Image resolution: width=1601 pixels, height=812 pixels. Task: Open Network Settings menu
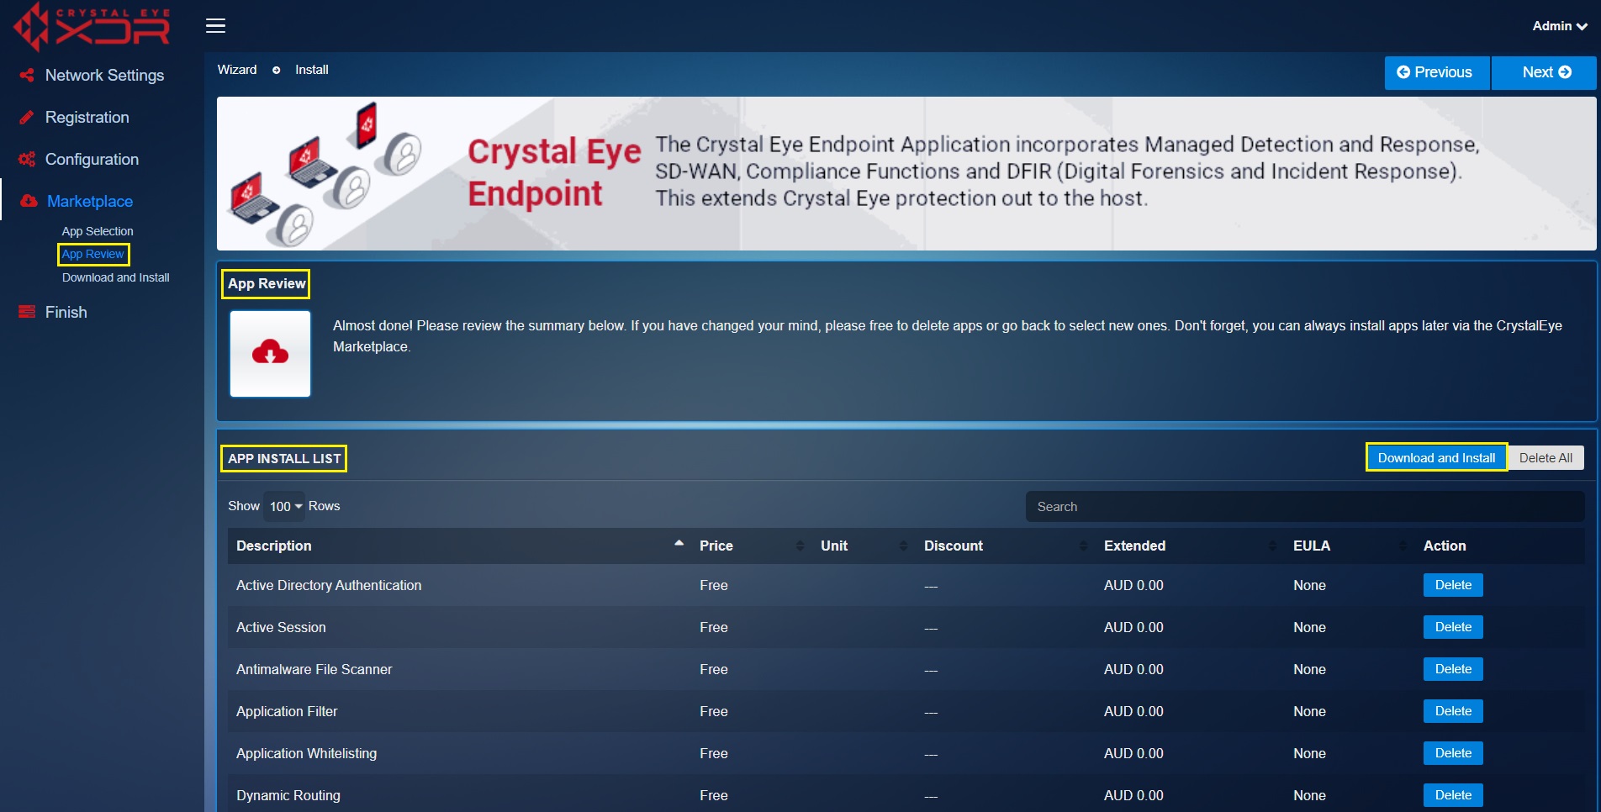tap(104, 75)
